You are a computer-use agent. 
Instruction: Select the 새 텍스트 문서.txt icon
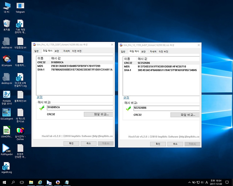[20, 116]
